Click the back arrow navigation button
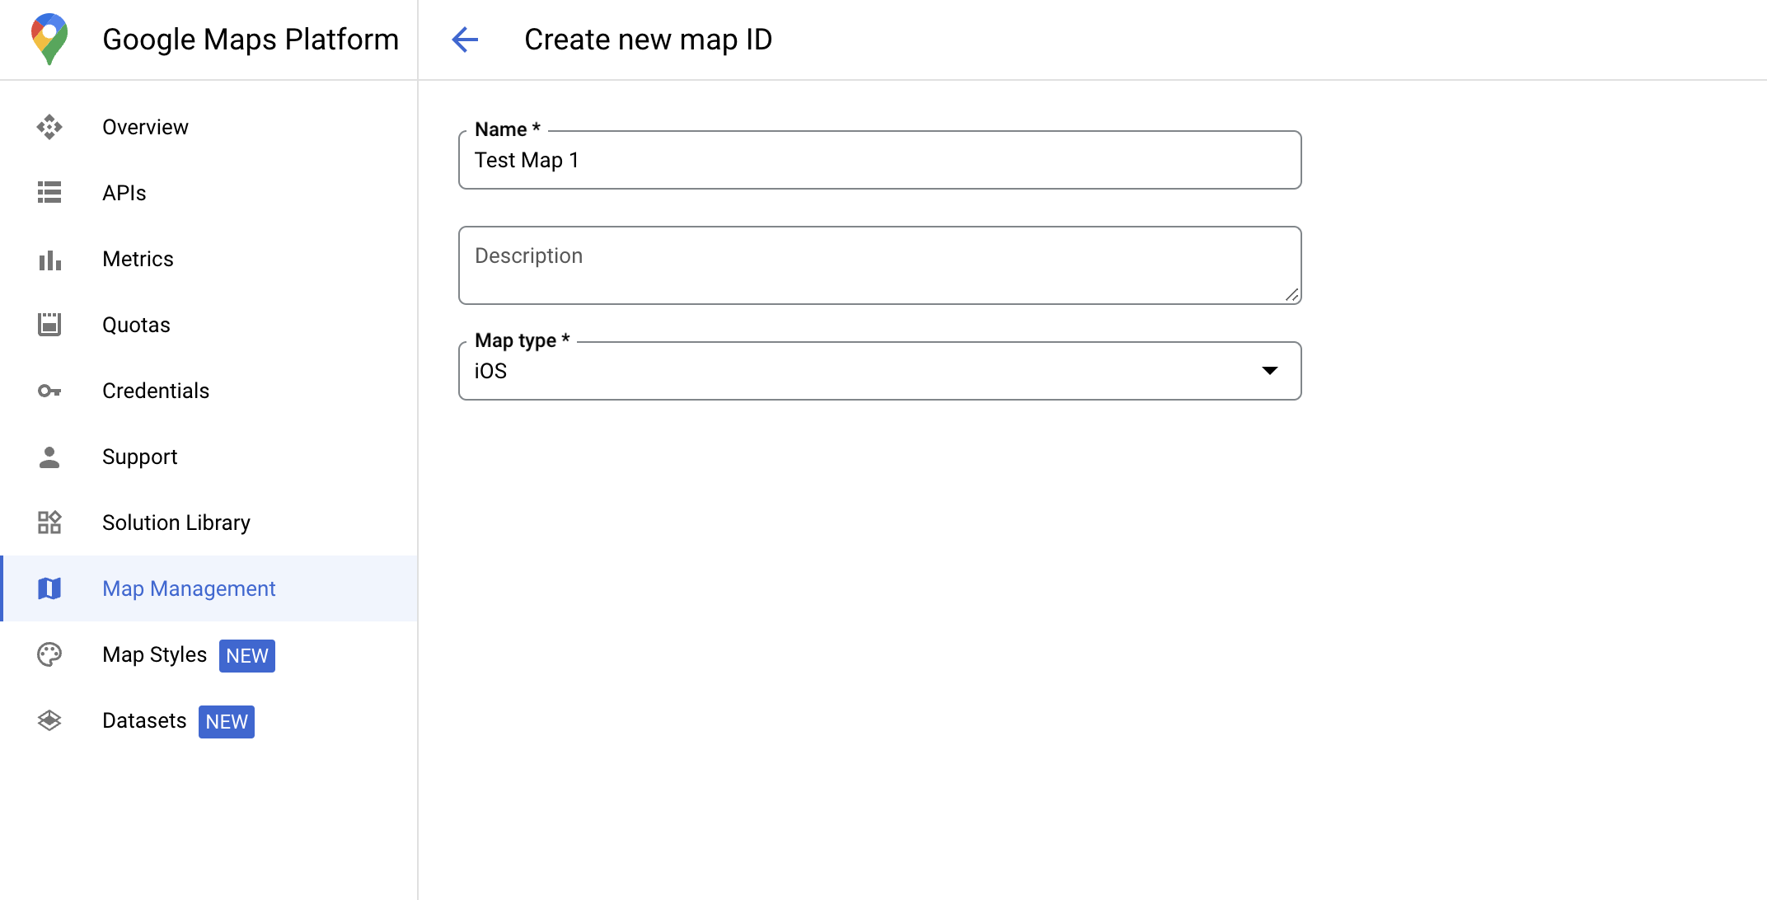Viewport: 1767px width, 900px height. coord(465,39)
